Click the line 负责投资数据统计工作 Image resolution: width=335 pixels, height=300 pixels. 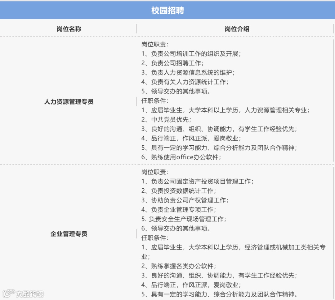click(x=179, y=191)
